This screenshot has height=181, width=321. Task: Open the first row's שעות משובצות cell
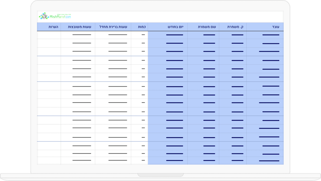tap(78, 35)
